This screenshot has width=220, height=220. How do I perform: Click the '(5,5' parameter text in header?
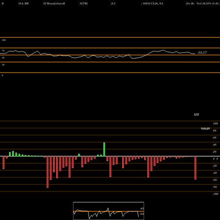point(113,4)
